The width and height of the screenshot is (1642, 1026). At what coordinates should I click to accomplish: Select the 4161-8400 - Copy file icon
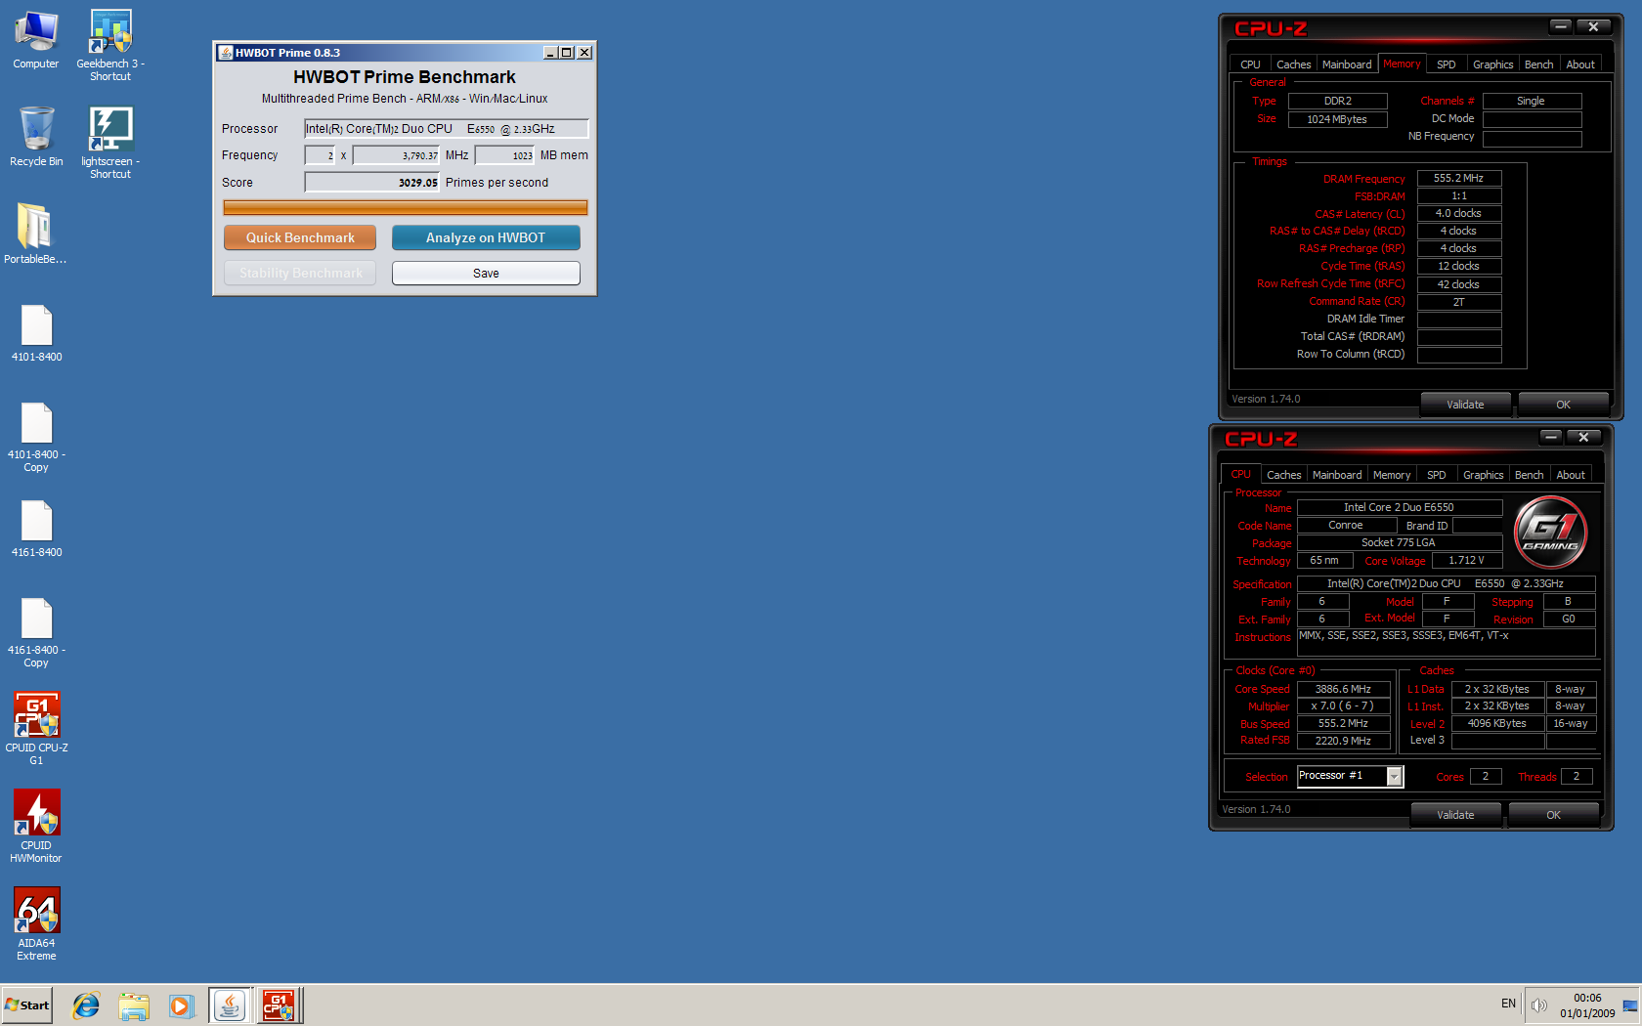36,633
